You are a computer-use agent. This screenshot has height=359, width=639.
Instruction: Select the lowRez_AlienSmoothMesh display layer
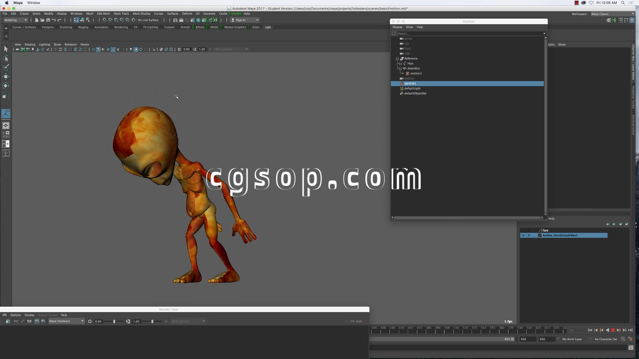tap(564, 235)
